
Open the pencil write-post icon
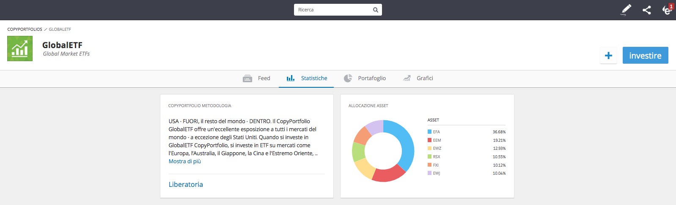[626, 10]
